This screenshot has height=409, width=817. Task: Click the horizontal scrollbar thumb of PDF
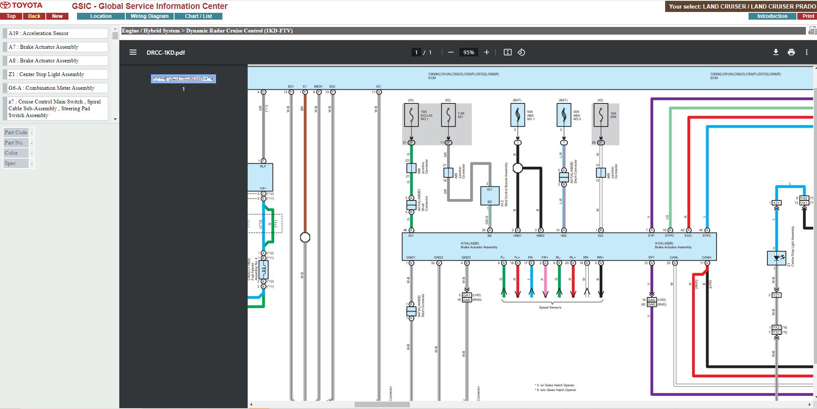point(382,404)
